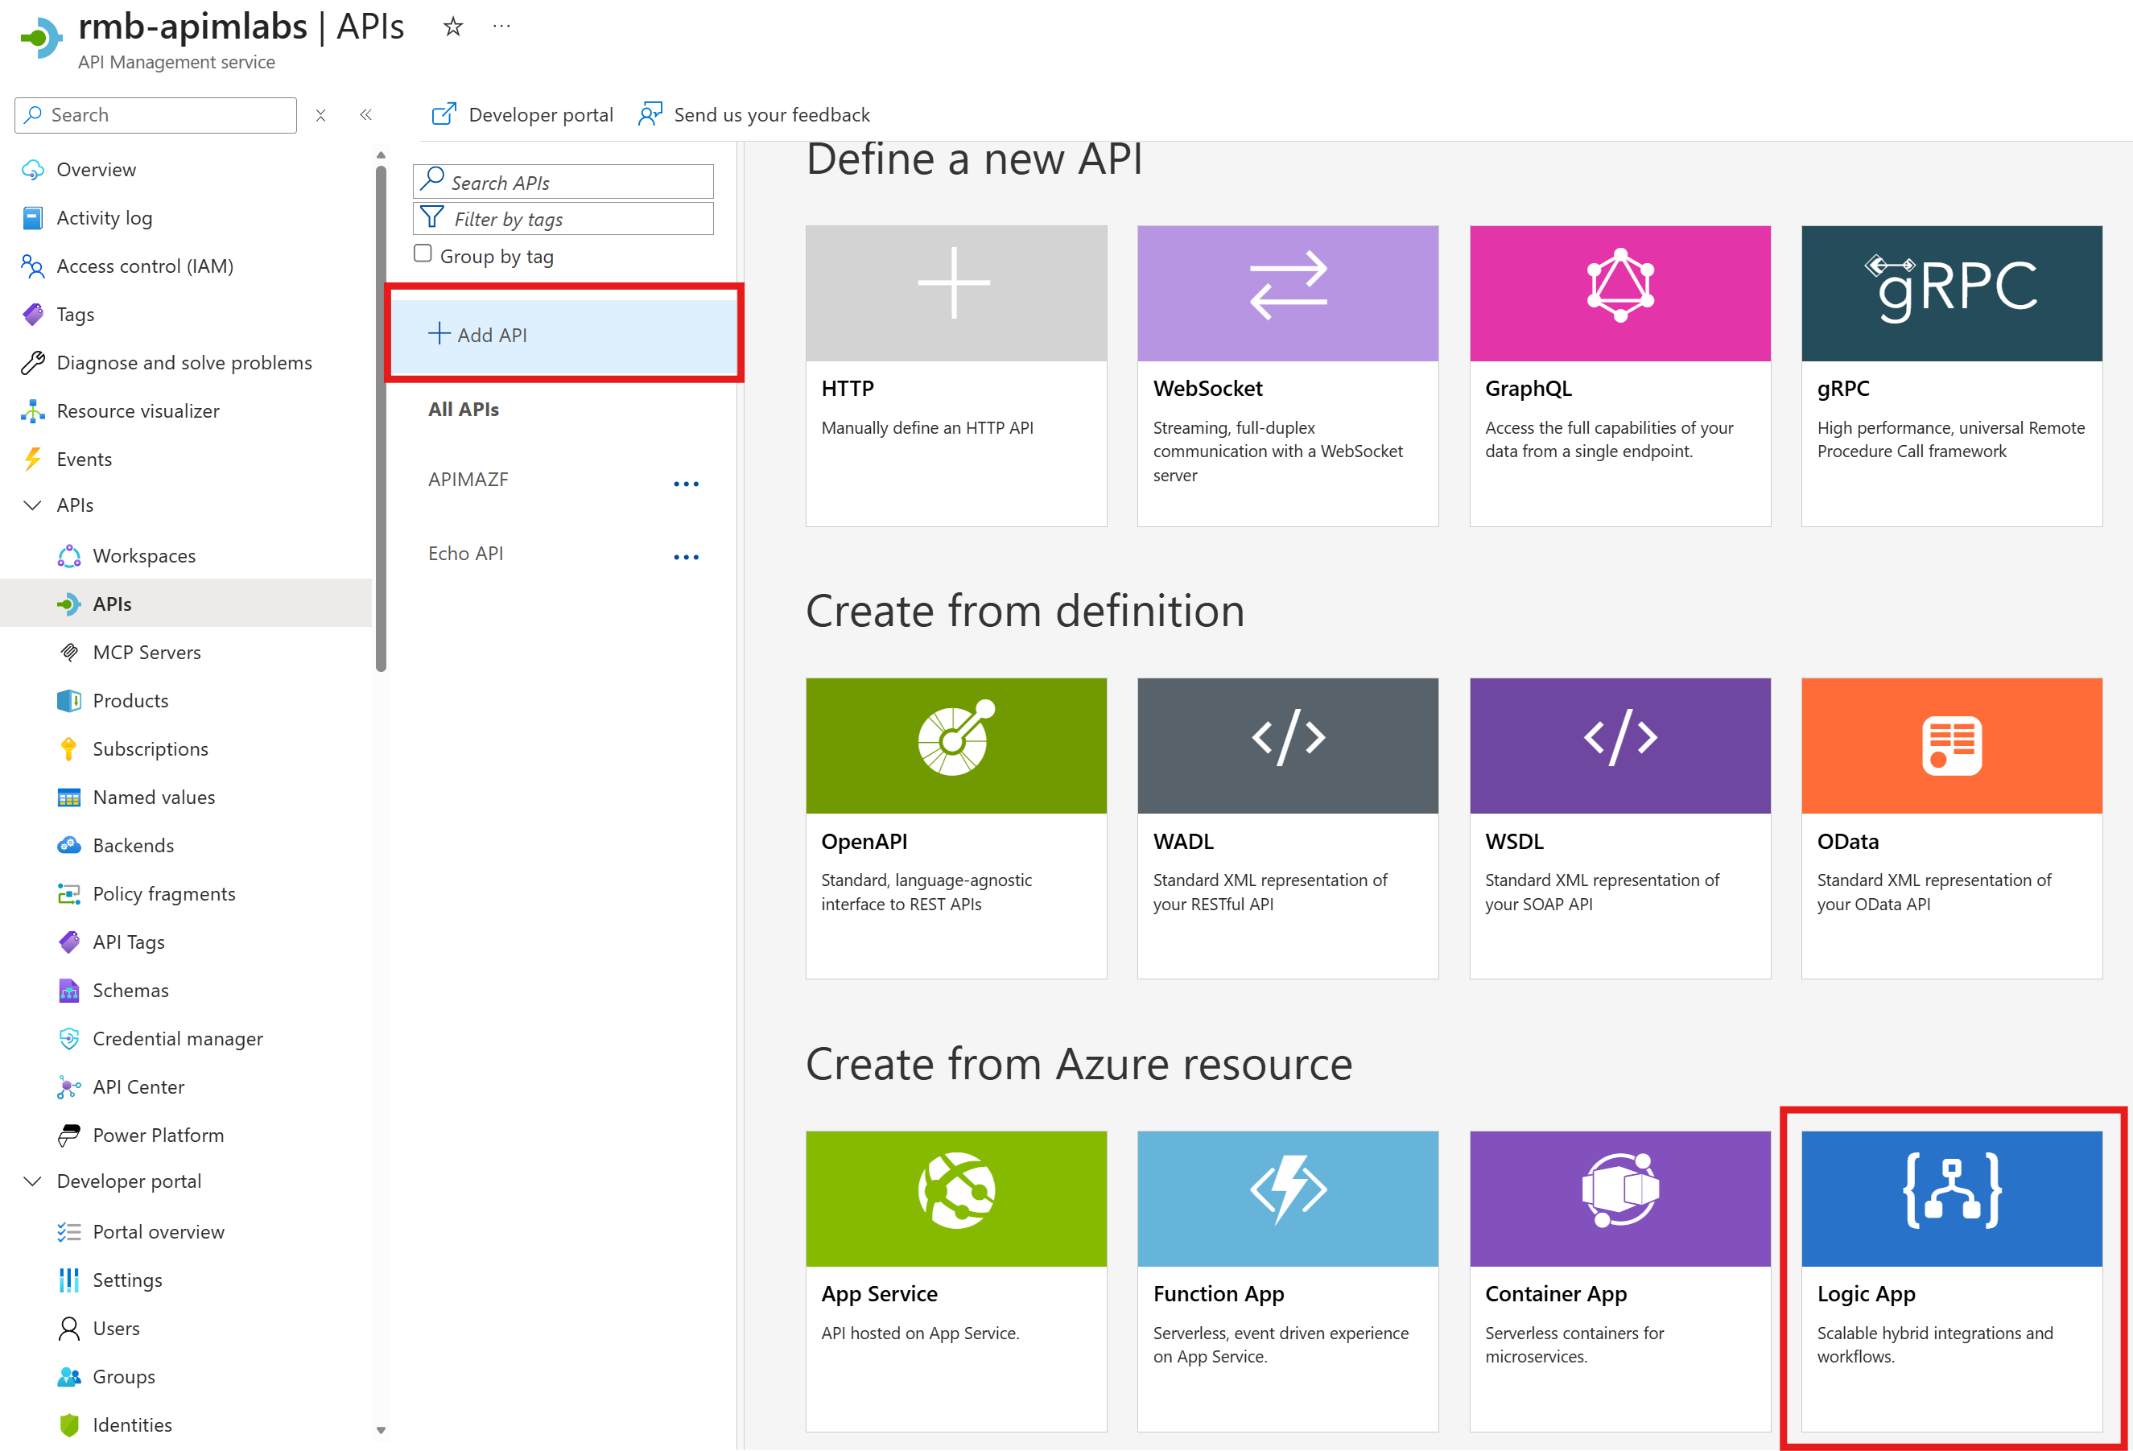
Task: Collapse the sidebar with the double chevron
Action: (365, 115)
